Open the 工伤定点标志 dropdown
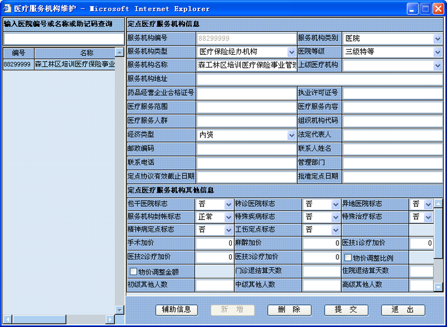The image size is (447, 327). [x=336, y=230]
